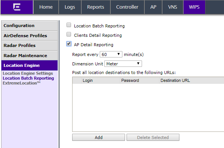Open Location Batch Reporting link
Image resolution: width=224 pixels, height=148 pixels.
pyautogui.click(x=28, y=78)
